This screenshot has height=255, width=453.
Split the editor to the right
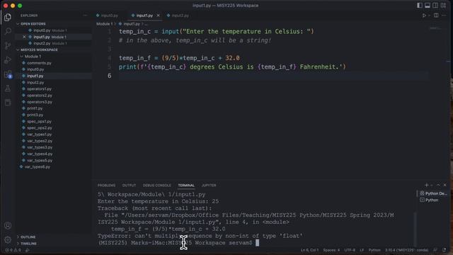436,16
